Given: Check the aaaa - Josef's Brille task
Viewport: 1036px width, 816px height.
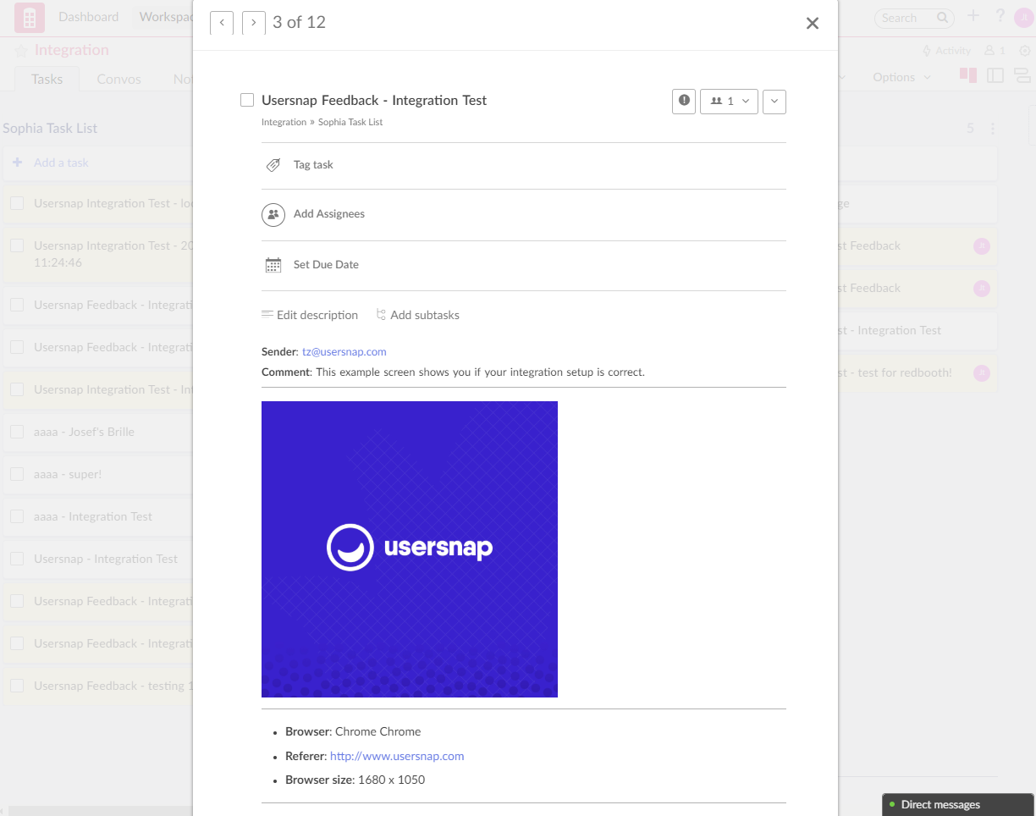Looking at the screenshot, I should [x=17, y=432].
